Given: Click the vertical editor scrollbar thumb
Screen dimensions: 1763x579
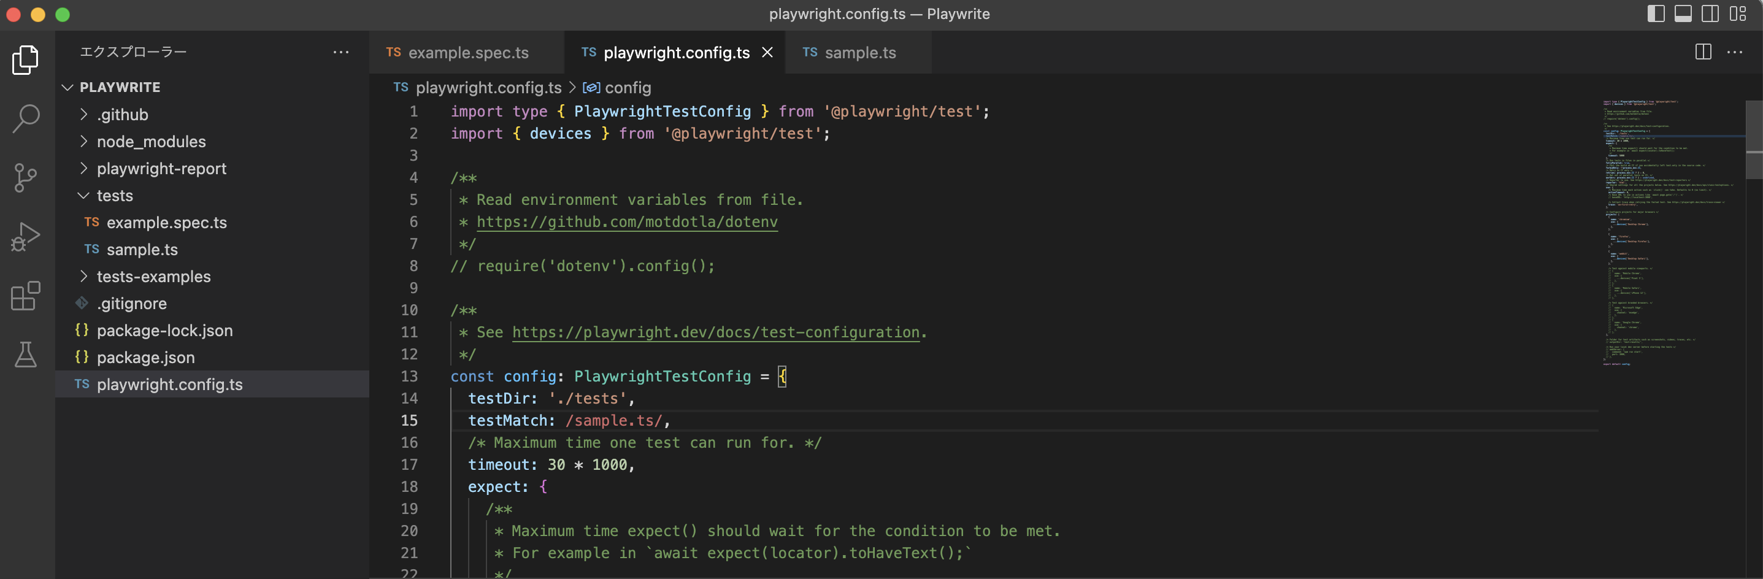Looking at the screenshot, I should point(1753,140).
